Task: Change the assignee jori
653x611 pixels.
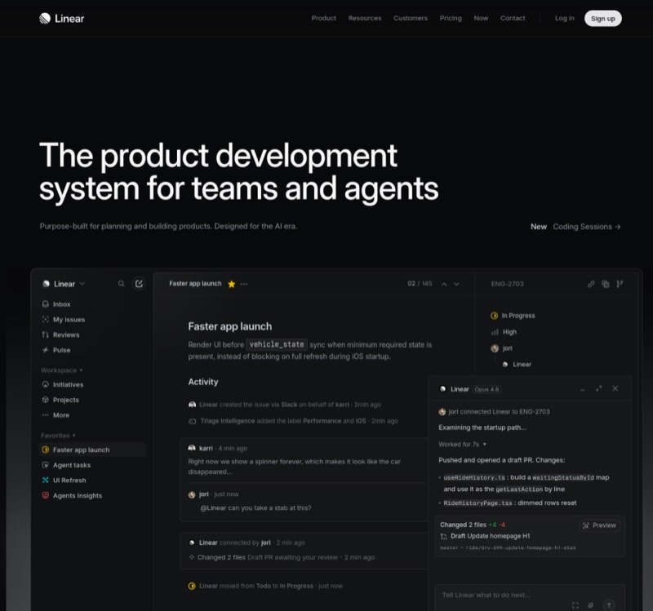Action: [501, 348]
